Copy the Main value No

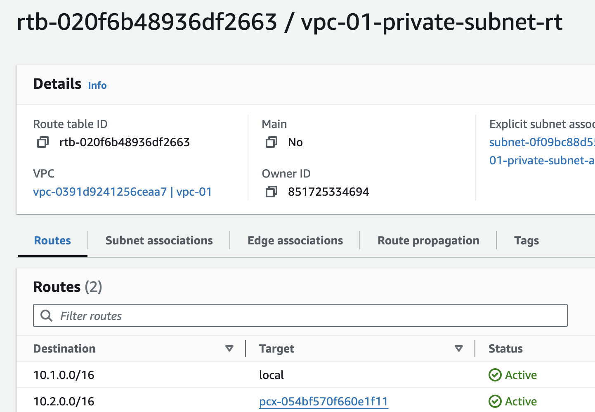click(x=271, y=142)
